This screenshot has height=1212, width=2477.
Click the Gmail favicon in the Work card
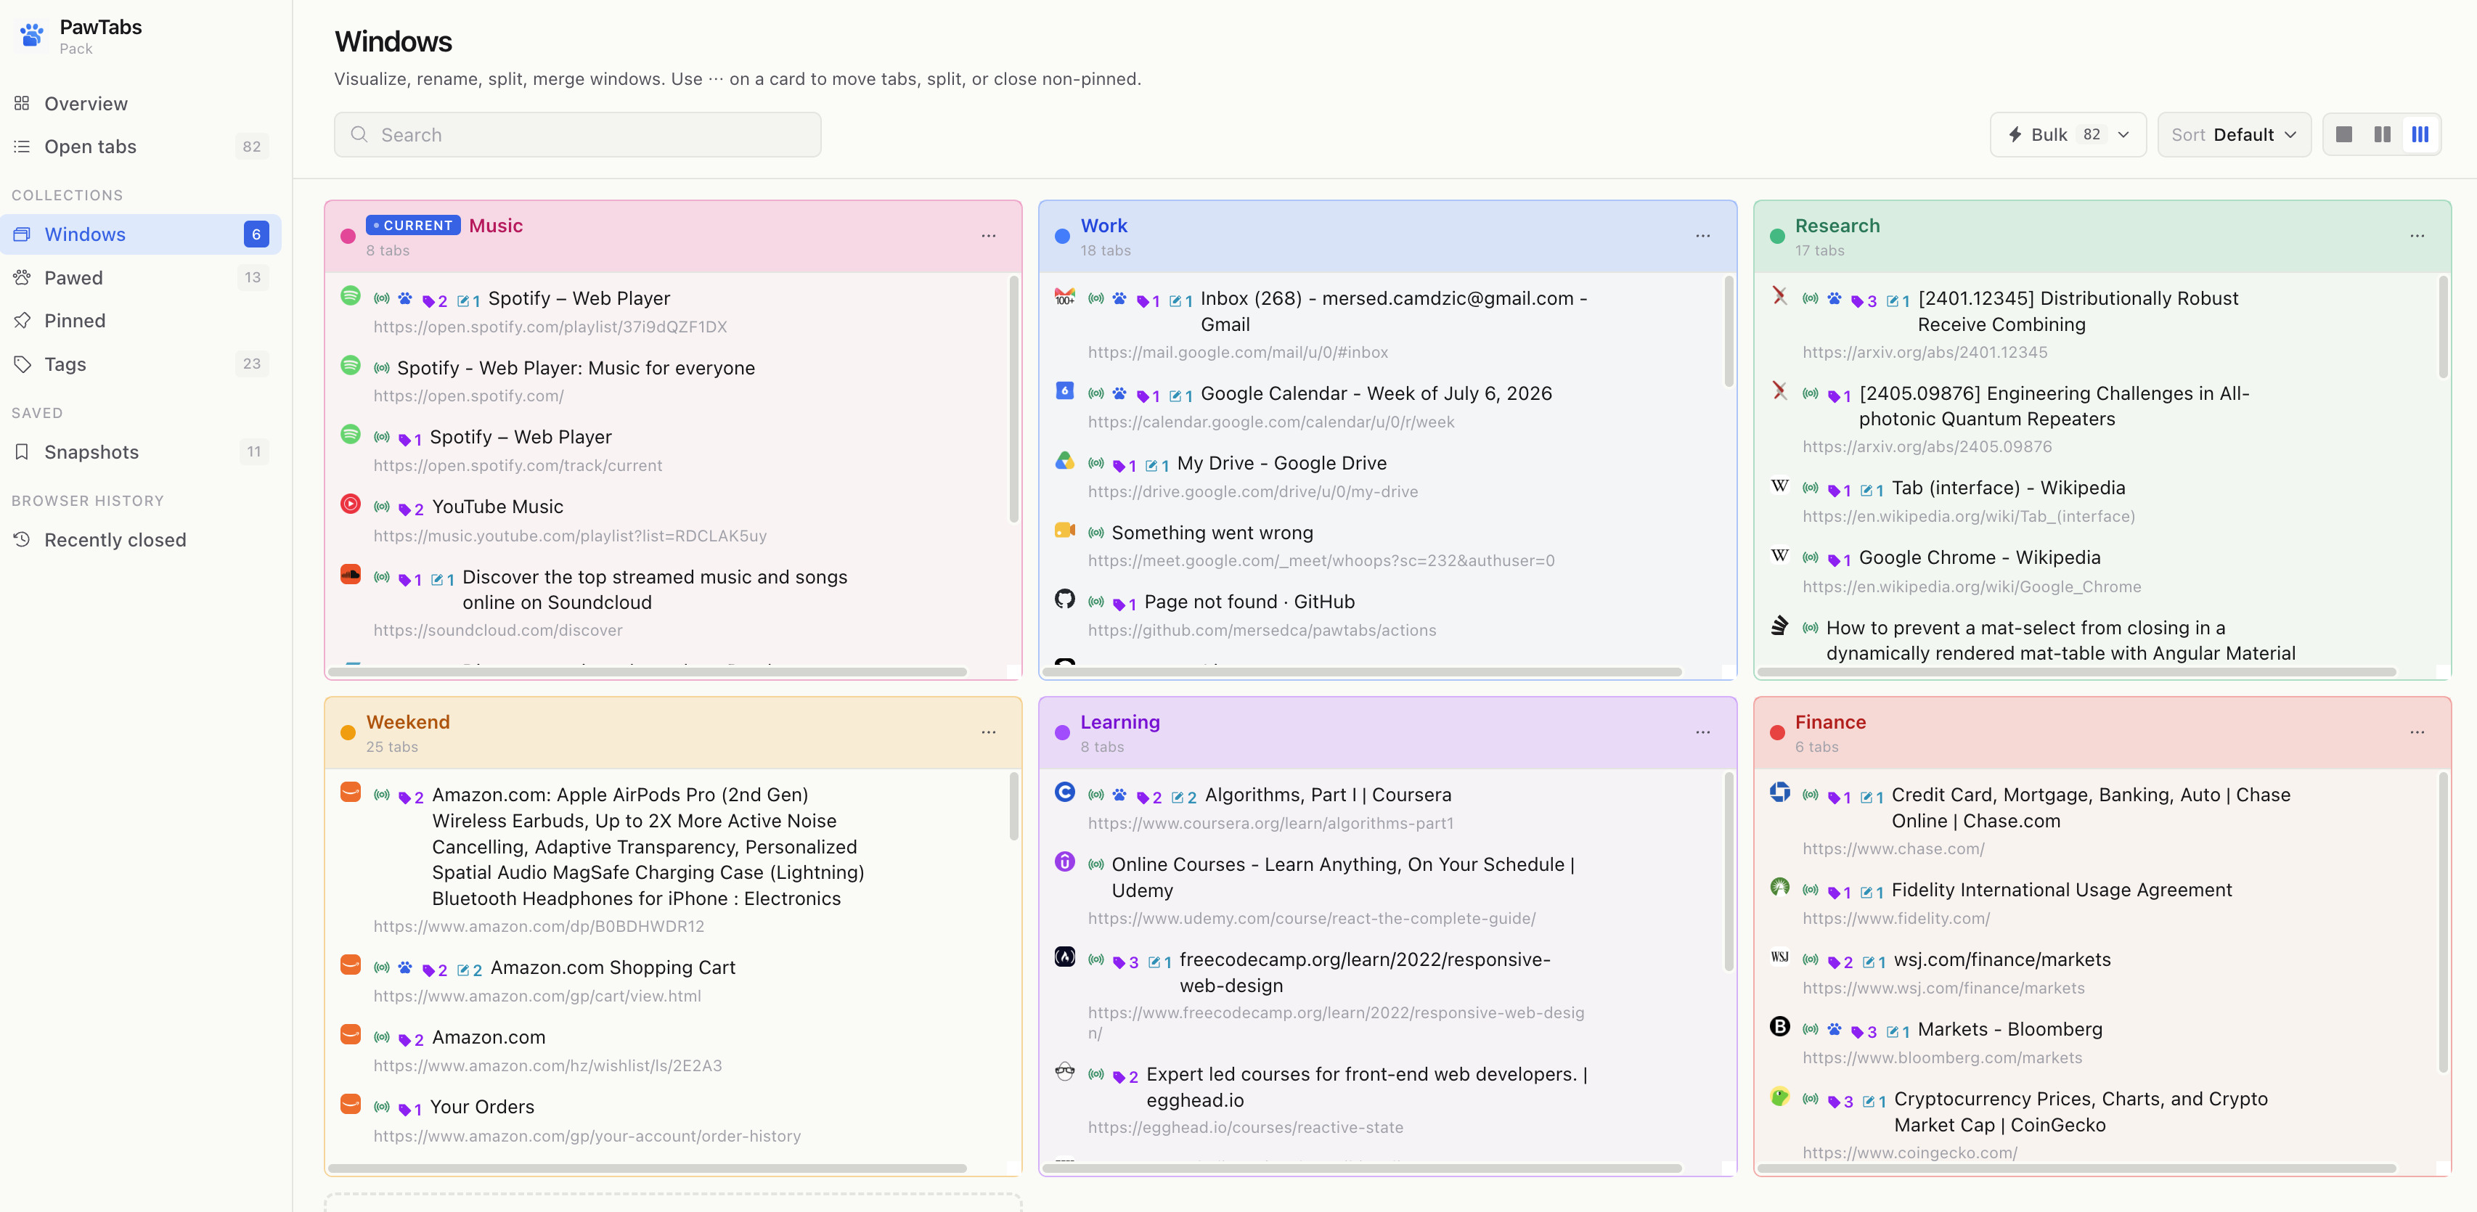coord(1064,296)
